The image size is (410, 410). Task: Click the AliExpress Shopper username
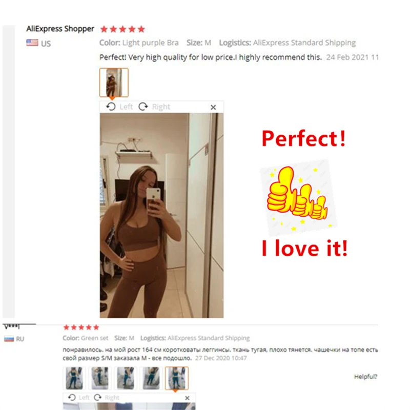tap(60, 29)
